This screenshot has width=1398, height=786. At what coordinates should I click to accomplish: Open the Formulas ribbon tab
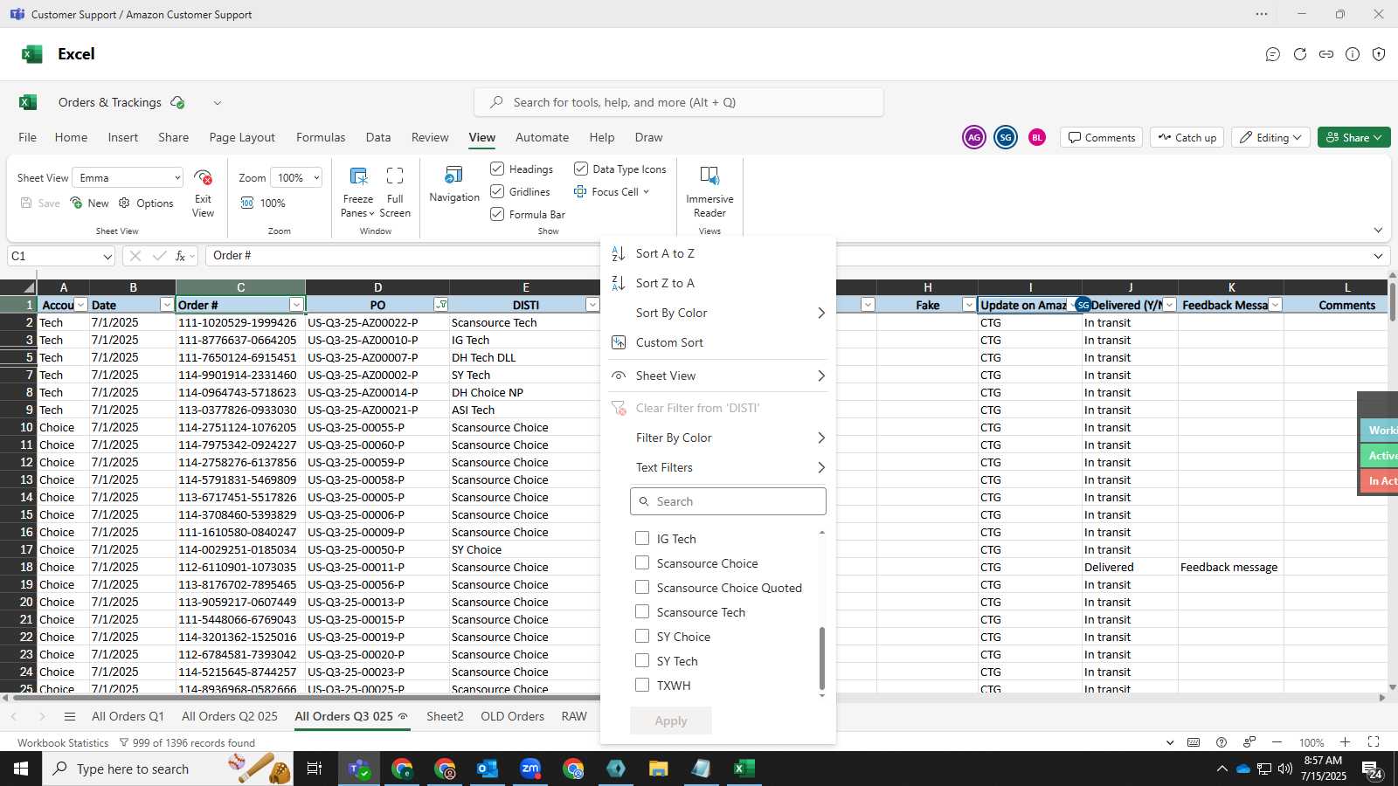pyautogui.click(x=321, y=137)
